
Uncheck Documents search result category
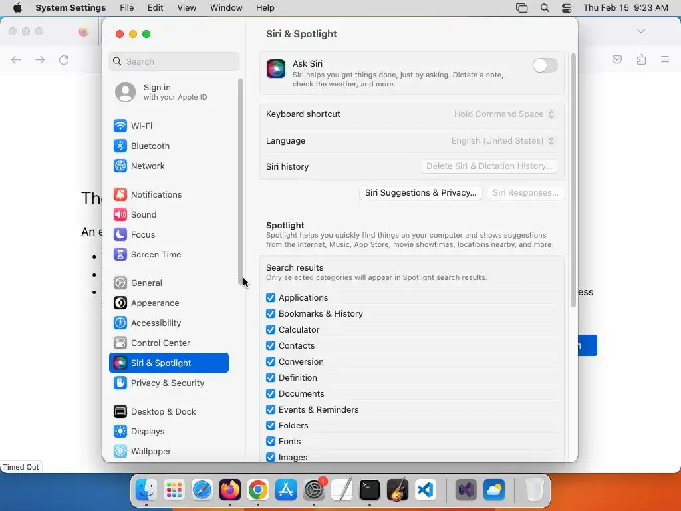pos(271,394)
